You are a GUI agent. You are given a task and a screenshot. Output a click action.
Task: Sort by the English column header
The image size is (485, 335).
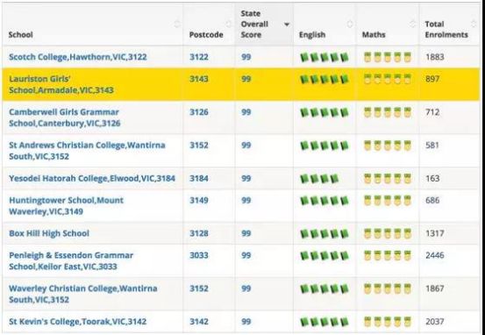click(312, 35)
